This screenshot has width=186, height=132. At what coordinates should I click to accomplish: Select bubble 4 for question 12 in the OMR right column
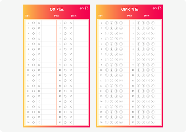(153, 80)
